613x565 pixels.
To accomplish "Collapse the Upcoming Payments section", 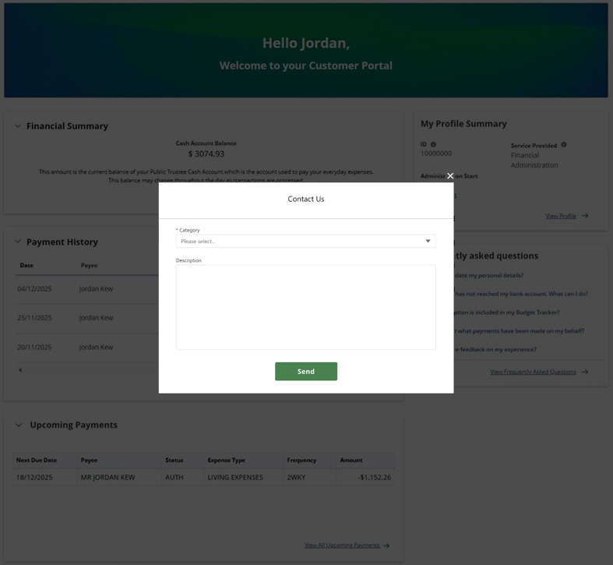I will [19, 425].
